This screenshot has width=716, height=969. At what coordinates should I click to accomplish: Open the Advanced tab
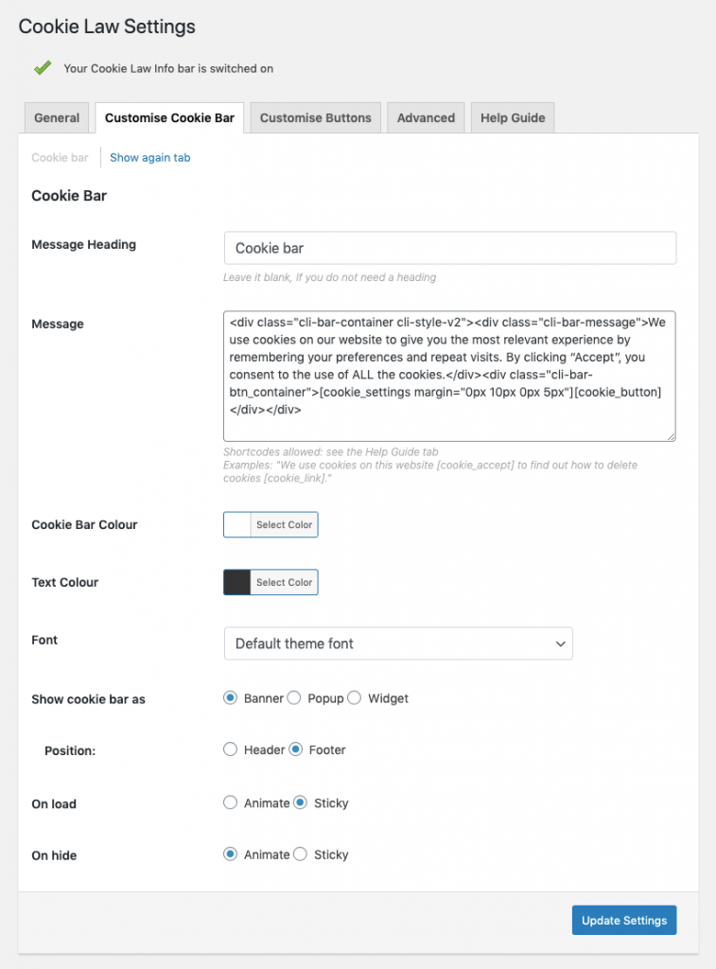[426, 117]
